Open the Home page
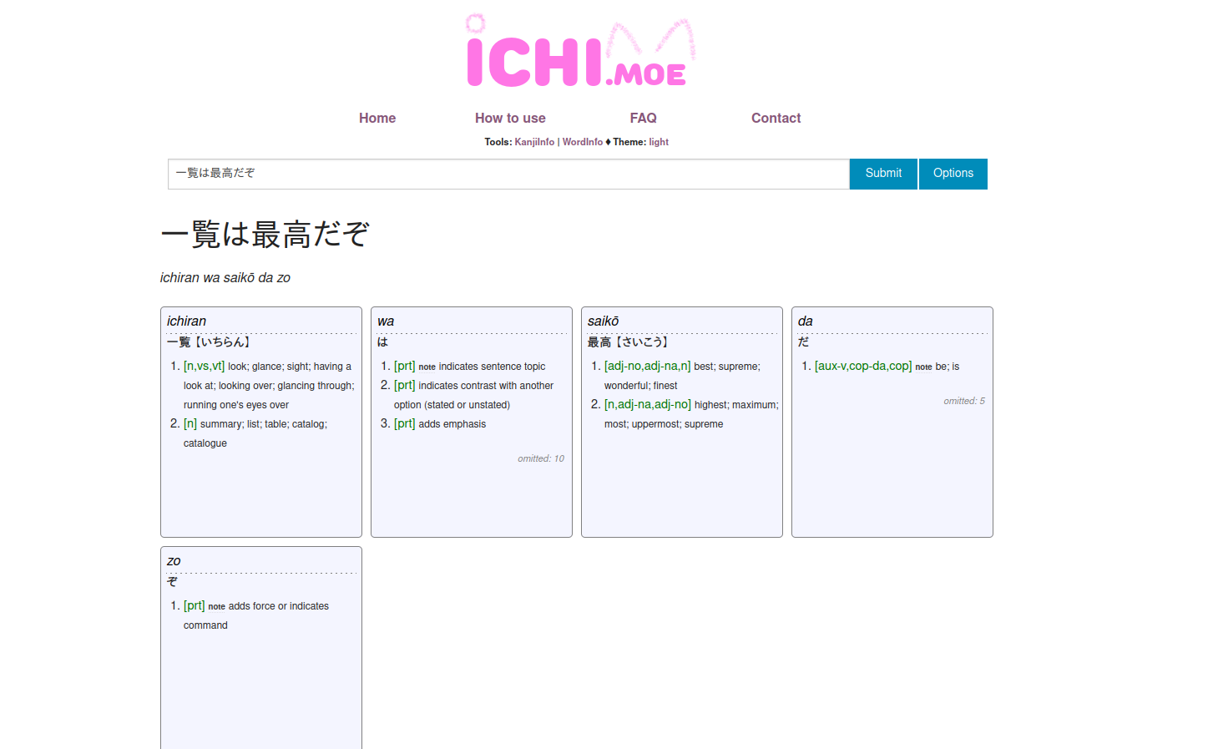Image resolution: width=1213 pixels, height=749 pixels. tap(377, 119)
